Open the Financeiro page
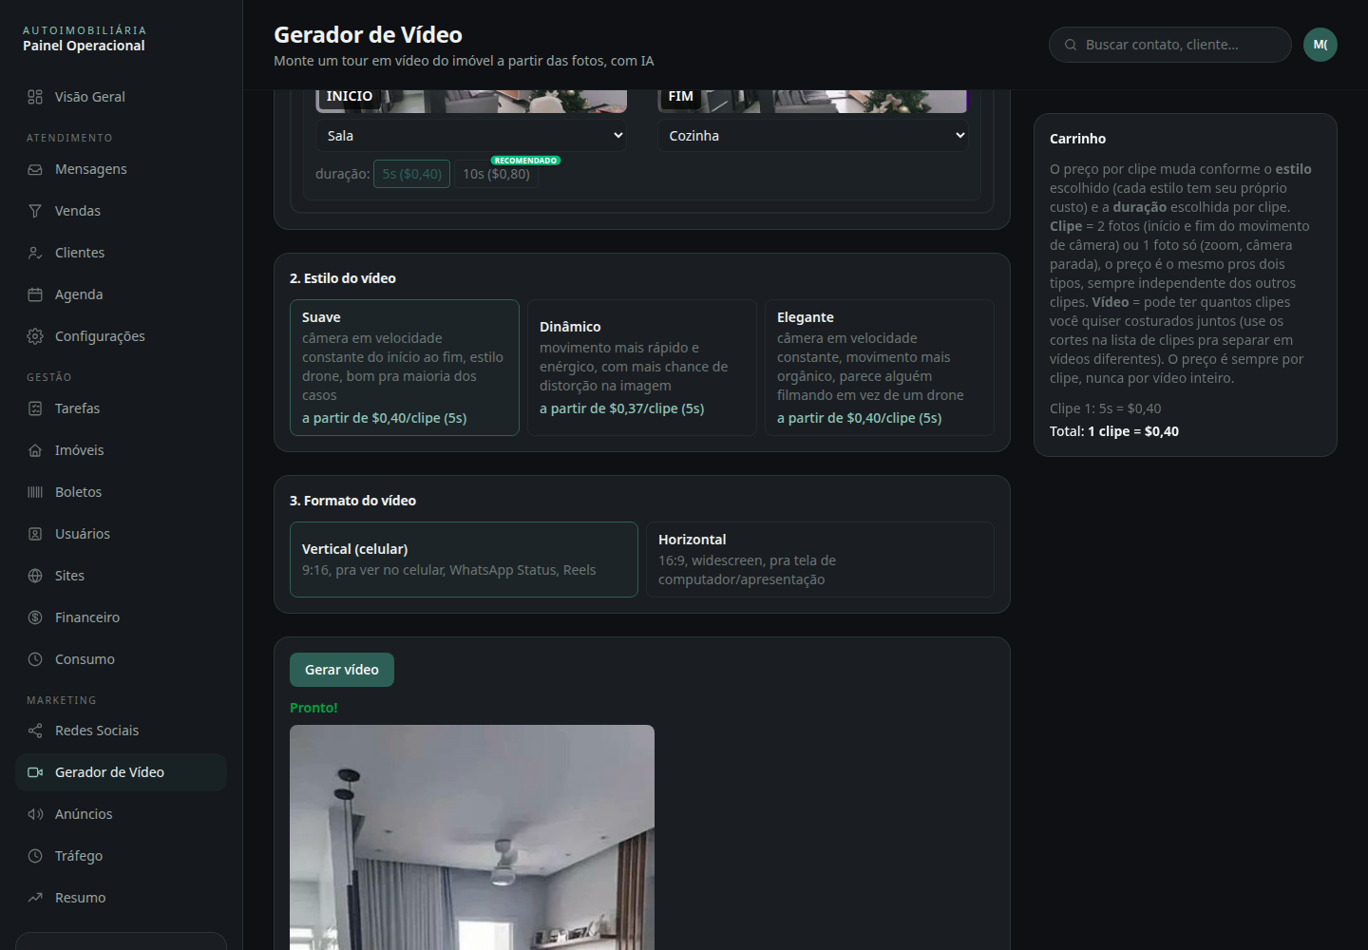Viewport: 1368px width, 950px height. (x=121, y=617)
